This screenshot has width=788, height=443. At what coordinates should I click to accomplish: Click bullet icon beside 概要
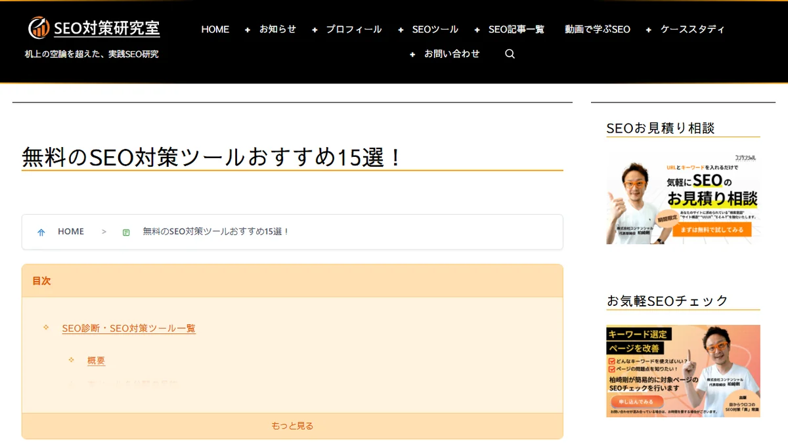click(x=71, y=359)
